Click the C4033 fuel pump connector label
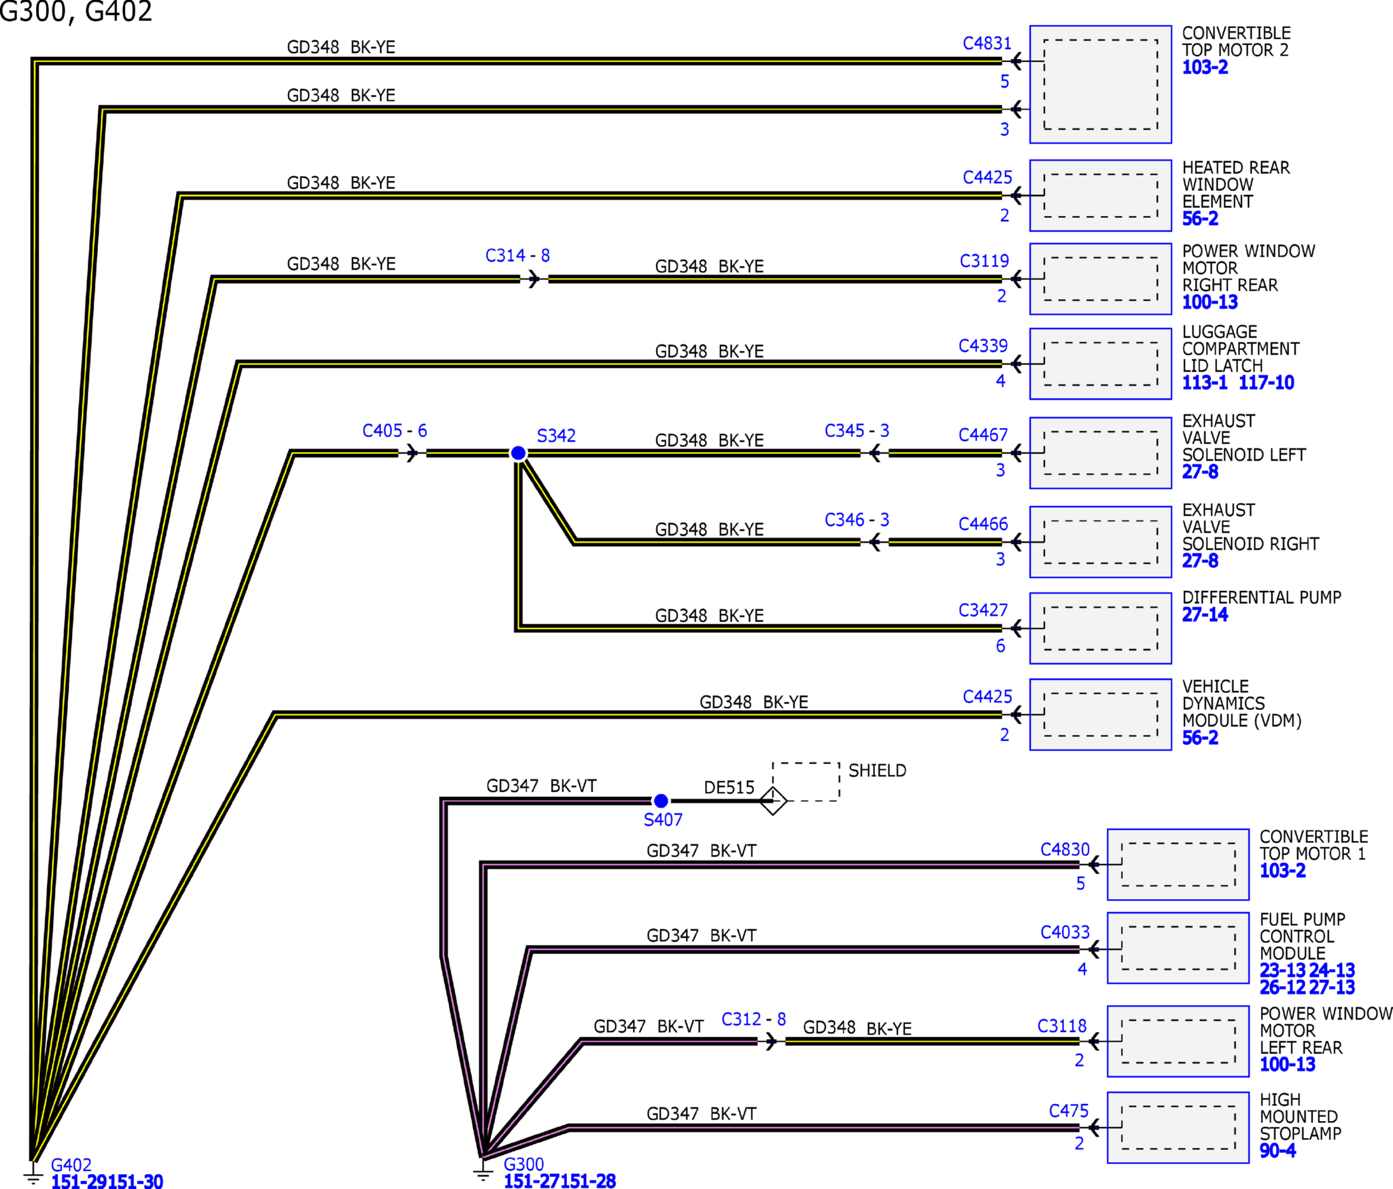Image resolution: width=1393 pixels, height=1189 pixels. [1064, 932]
